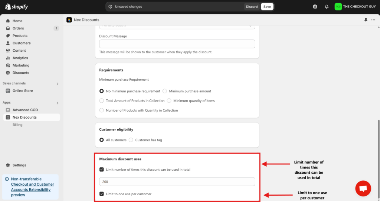Choose Customer has tag radio option
Screen dimensions: 380x202
[x=131, y=140]
